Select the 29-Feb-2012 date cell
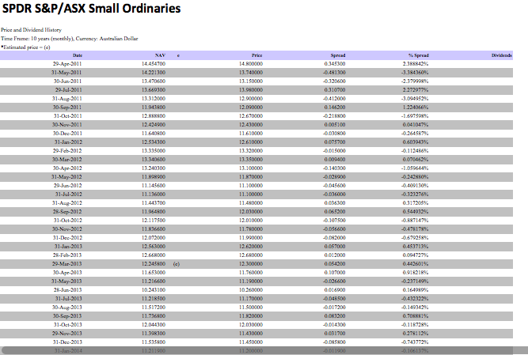The width and height of the screenshot is (528, 355). pyautogui.click(x=67, y=151)
